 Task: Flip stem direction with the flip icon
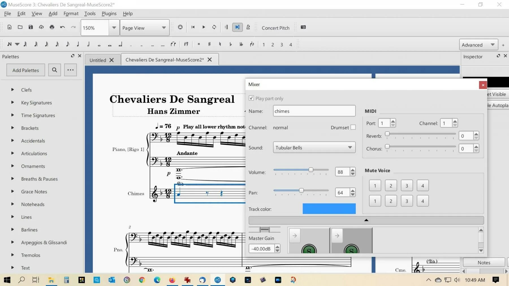[x=252, y=44]
